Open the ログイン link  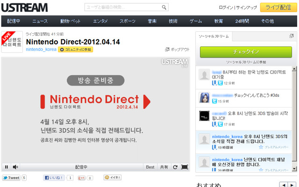pos(226,7)
